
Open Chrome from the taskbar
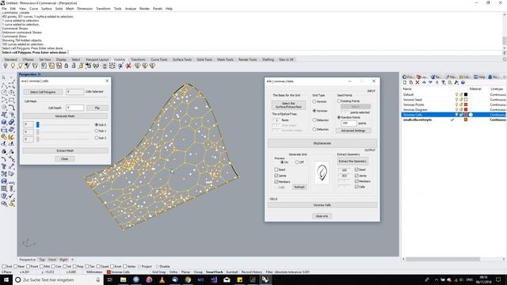(x=188, y=279)
